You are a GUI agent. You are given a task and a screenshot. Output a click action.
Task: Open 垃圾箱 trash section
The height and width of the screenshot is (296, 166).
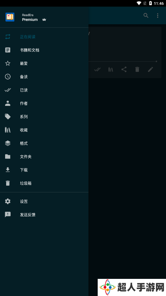(44, 183)
